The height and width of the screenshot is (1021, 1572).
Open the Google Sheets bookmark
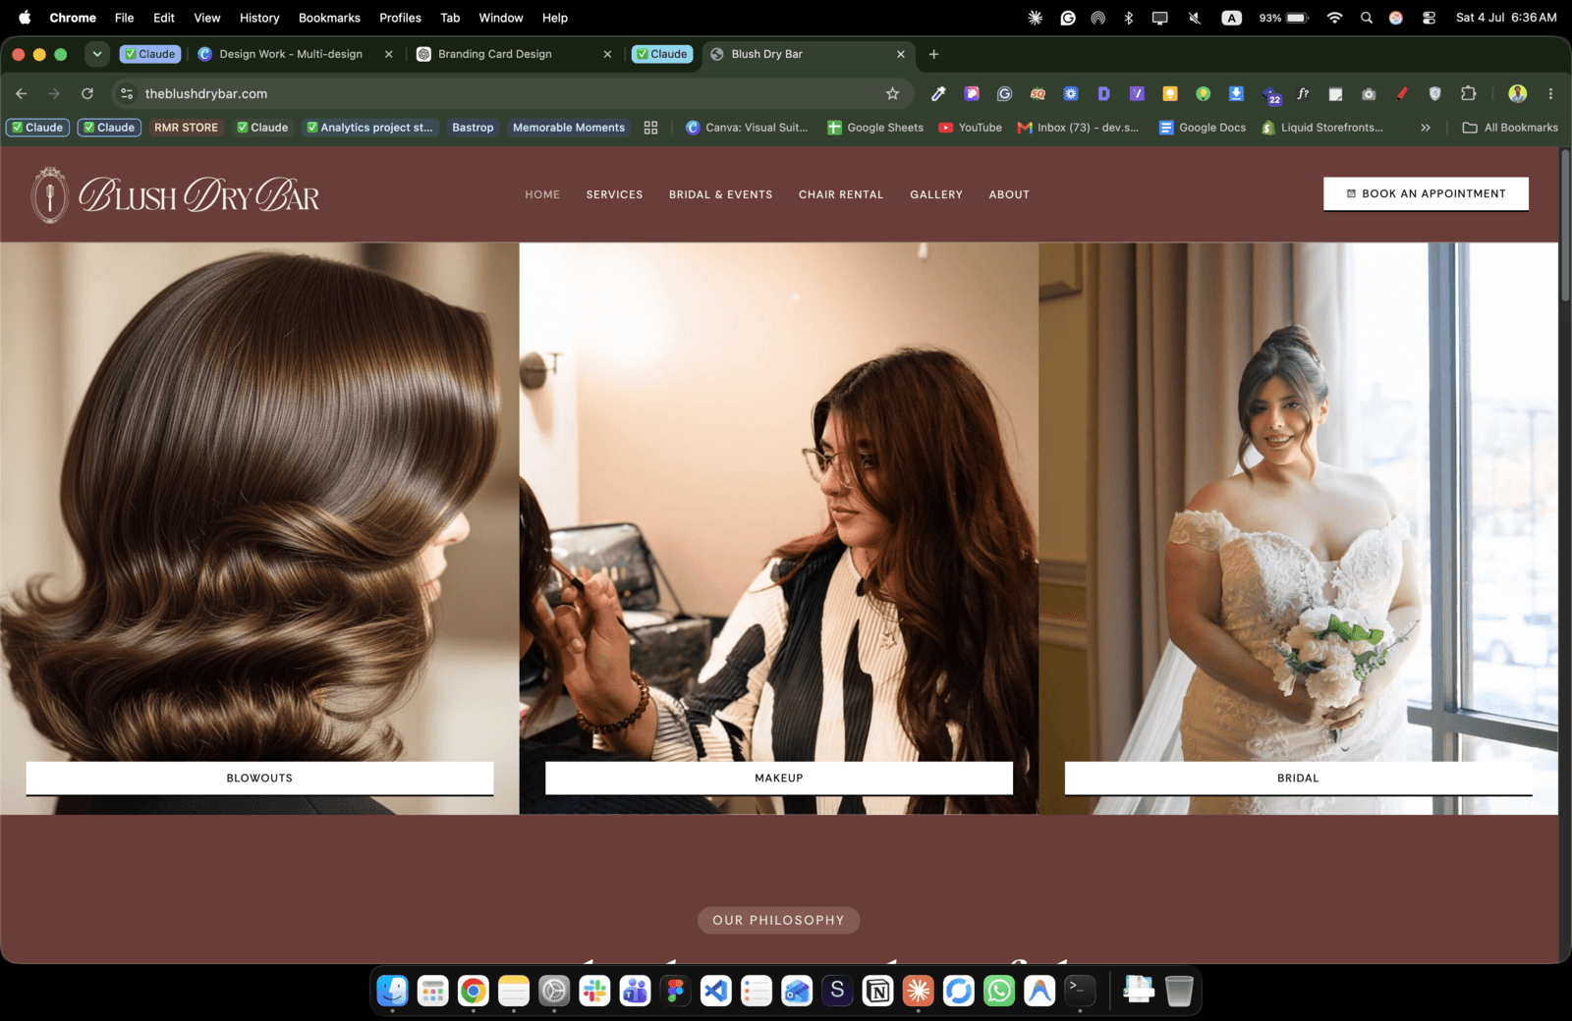[x=875, y=128]
